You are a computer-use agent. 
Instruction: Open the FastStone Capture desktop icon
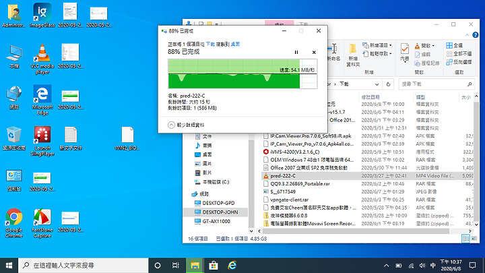pyautogui.click(x=43, y=218)
